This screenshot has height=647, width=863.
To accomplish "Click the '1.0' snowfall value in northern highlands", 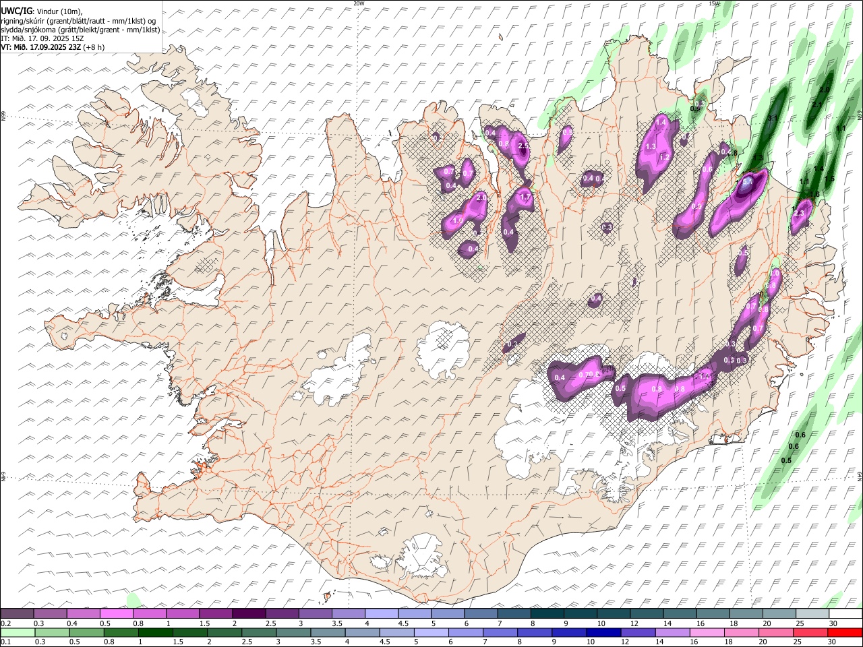I will coord(457,221).
